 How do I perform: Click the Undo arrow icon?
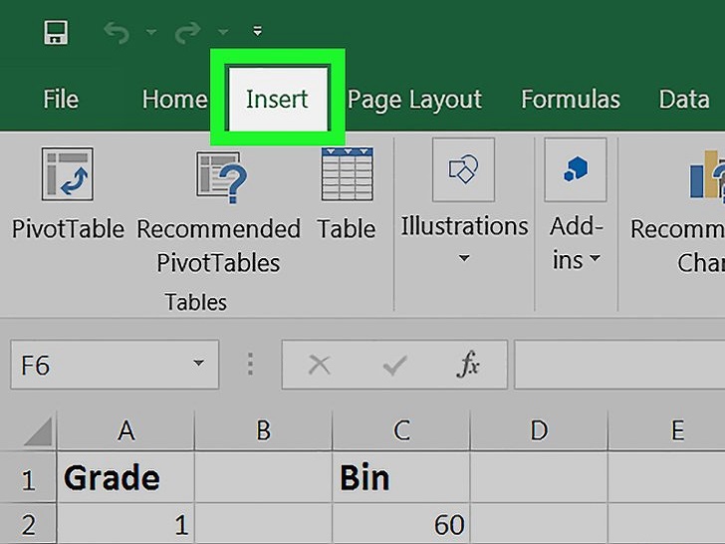pyautogui.click(x=117, y=33)
